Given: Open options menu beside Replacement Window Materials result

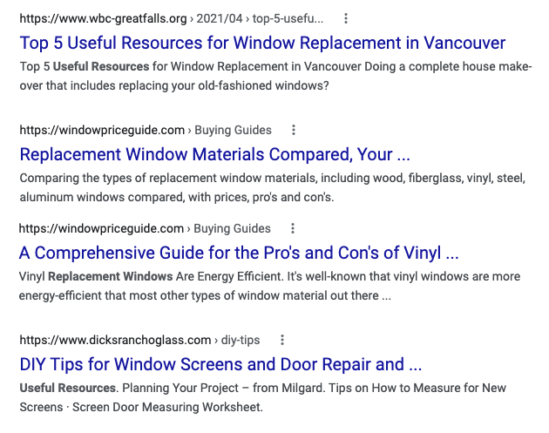Looking at the screenshot, I should coord(294,131).
